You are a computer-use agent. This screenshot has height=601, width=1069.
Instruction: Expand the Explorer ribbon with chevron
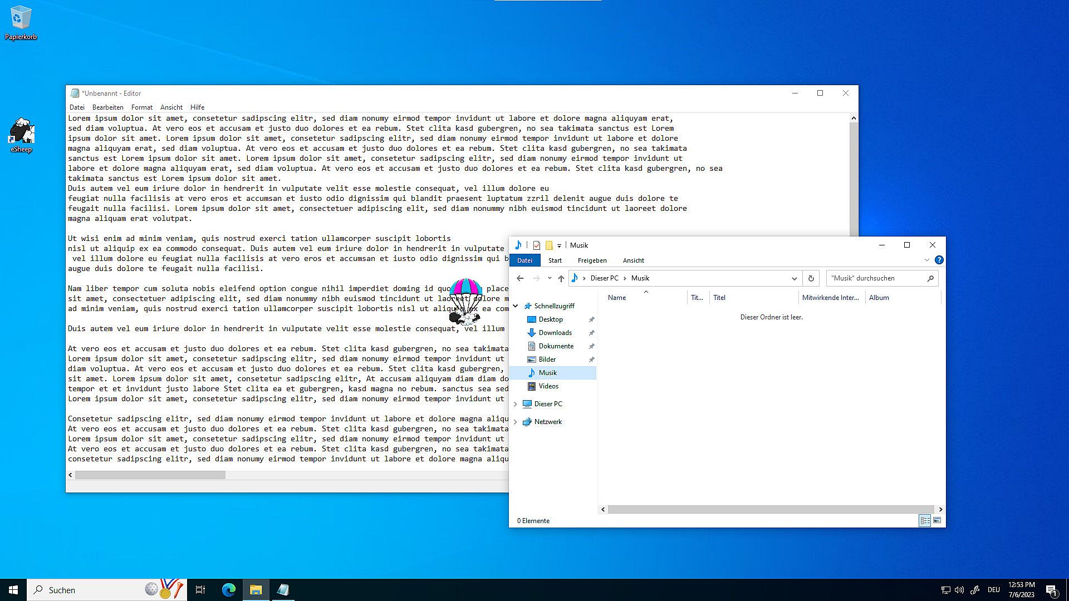click(x=926, y=260)
